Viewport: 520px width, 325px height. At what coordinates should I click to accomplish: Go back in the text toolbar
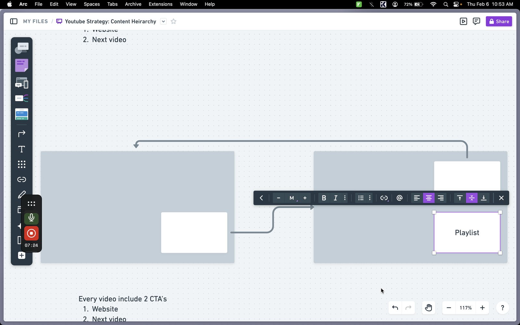(261, 198)
